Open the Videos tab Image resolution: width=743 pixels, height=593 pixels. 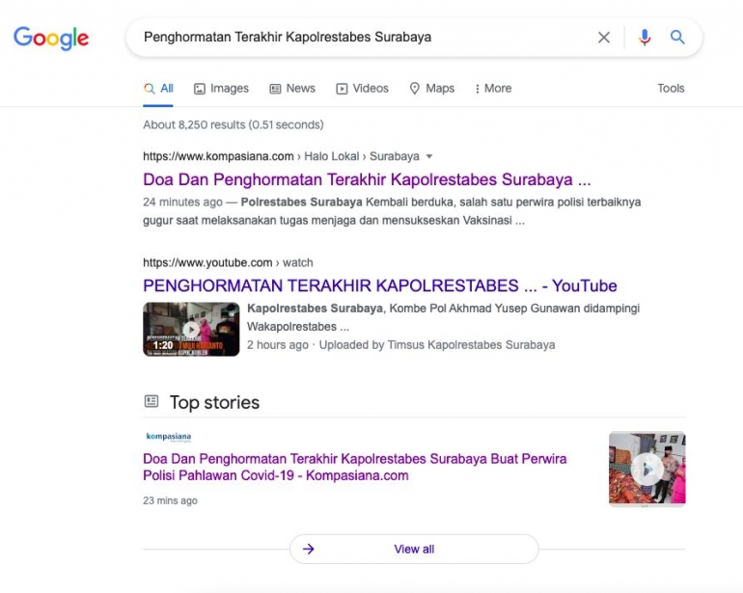363,89
